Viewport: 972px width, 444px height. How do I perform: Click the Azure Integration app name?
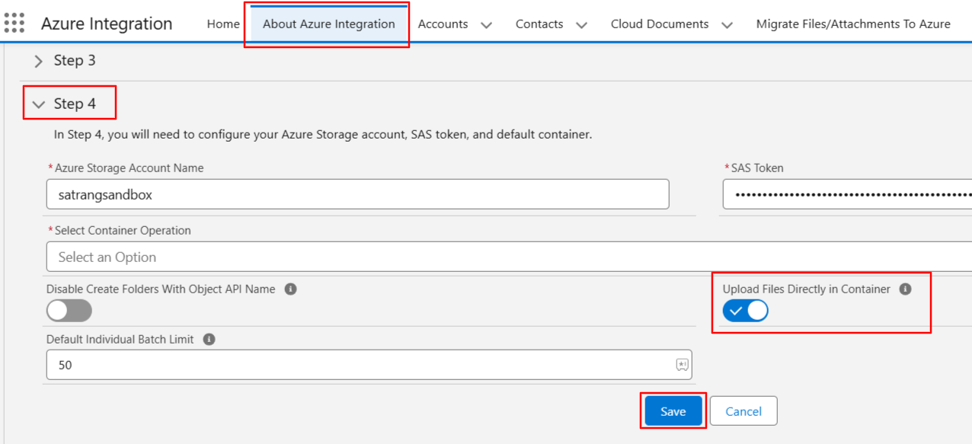pos(107,24)
